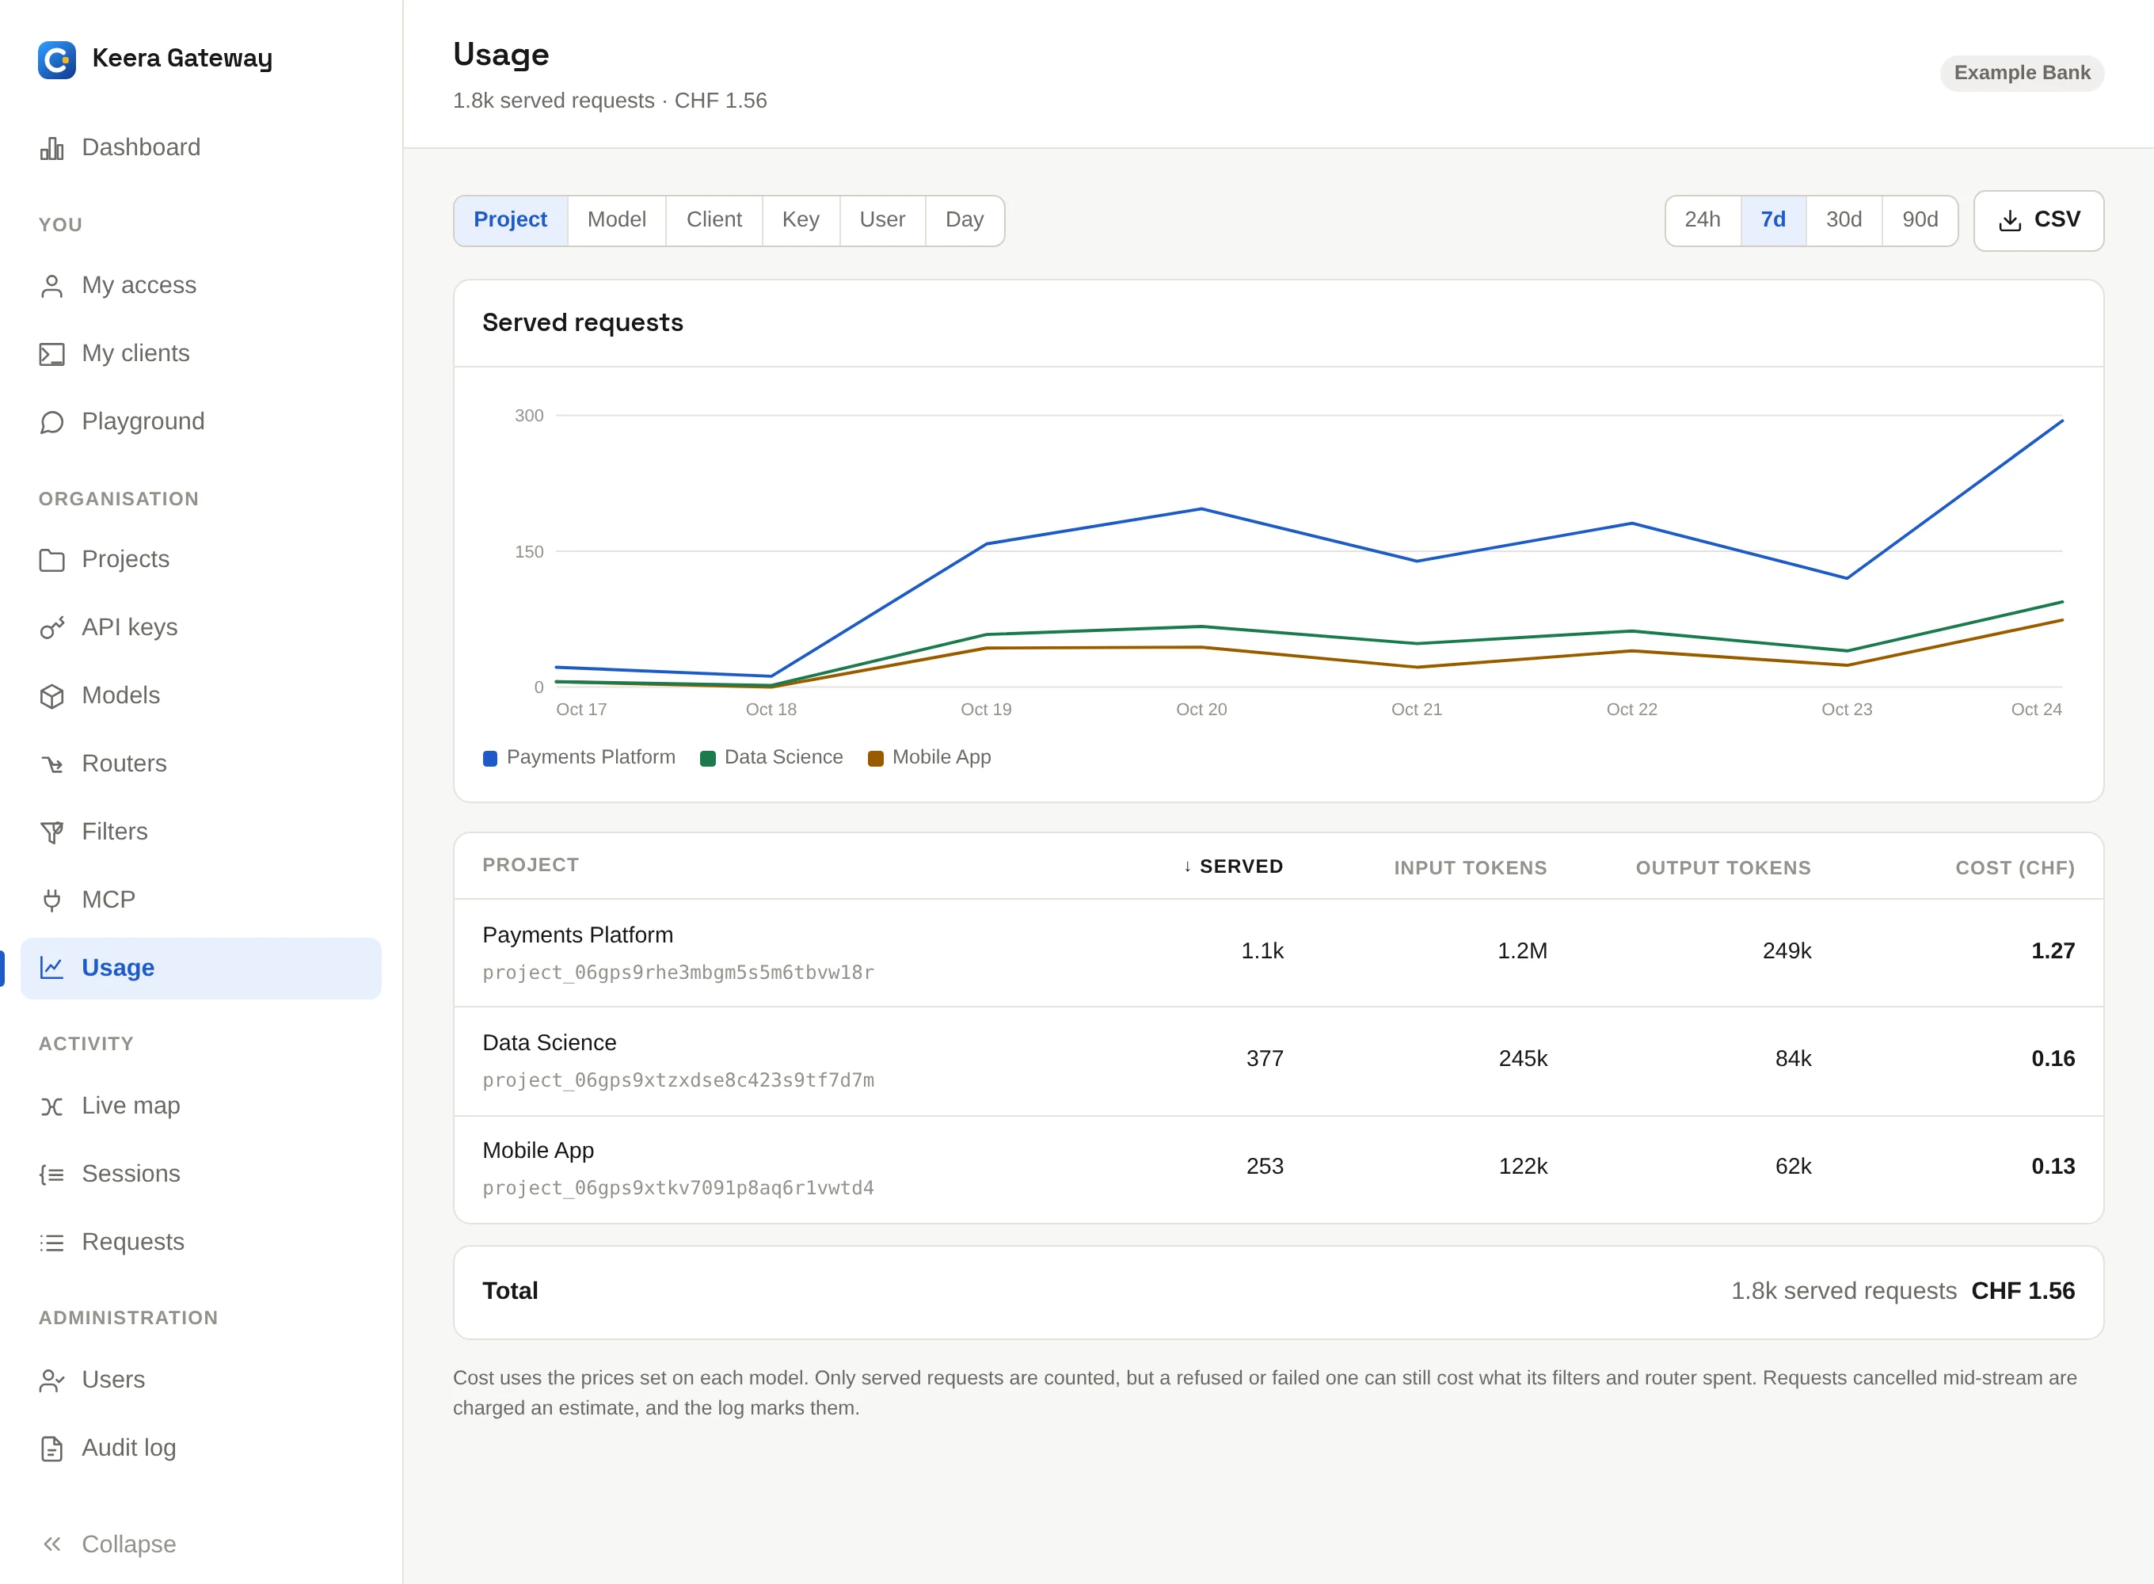
Task: Select the 24h time range
Action: [x=1703, y=220]
